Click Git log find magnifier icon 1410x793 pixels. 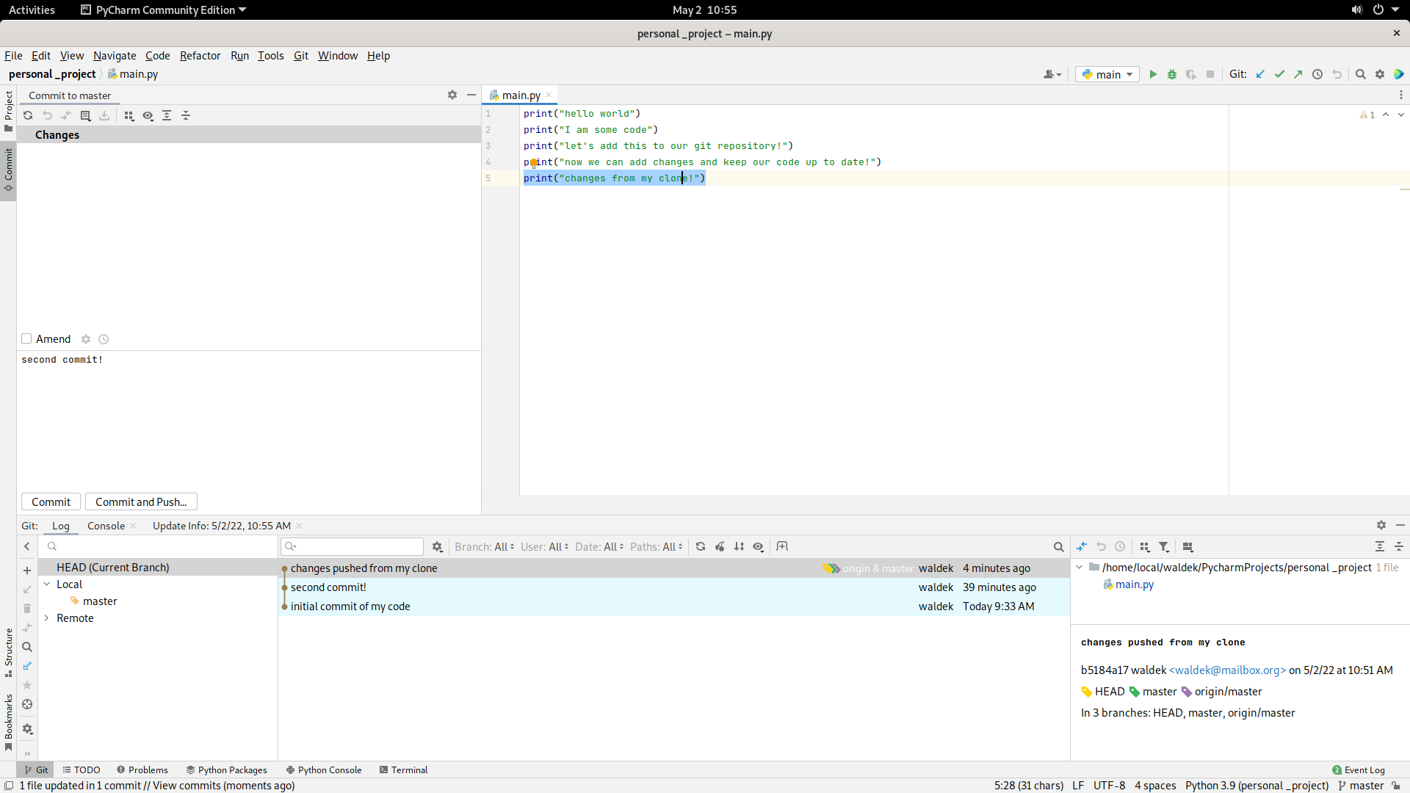[1058, 546]
